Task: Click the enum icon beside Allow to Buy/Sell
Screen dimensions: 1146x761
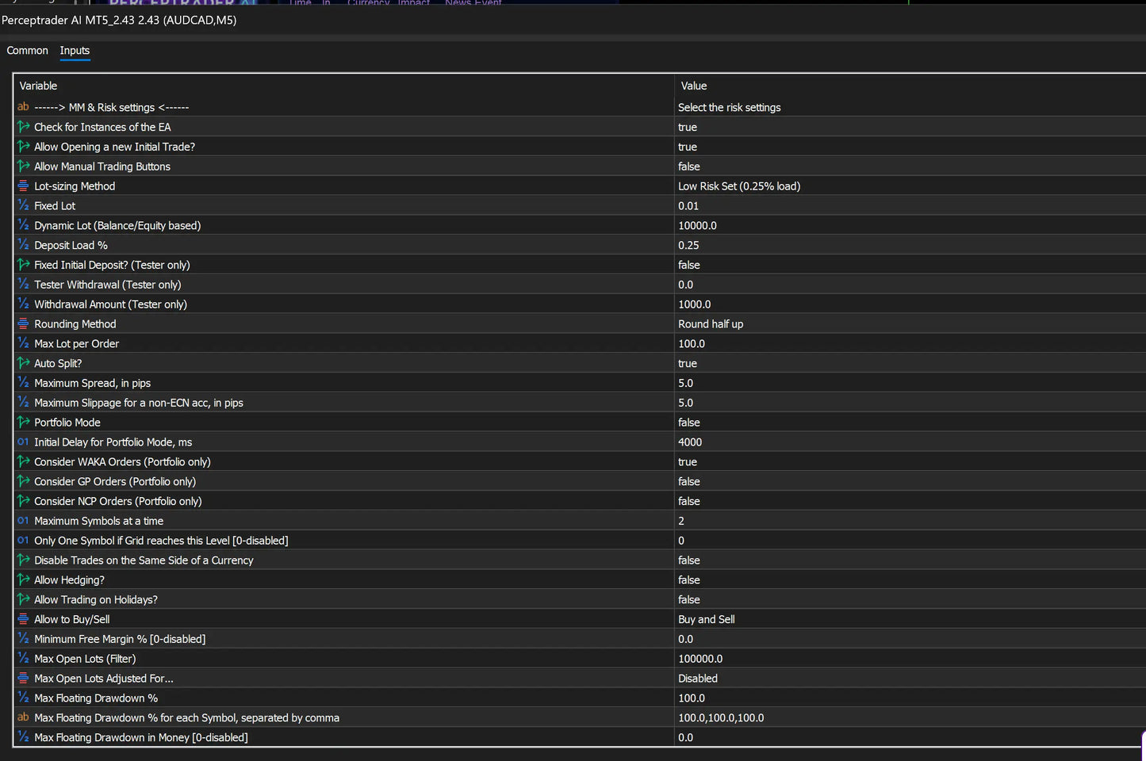Action: tap(23, 619)
